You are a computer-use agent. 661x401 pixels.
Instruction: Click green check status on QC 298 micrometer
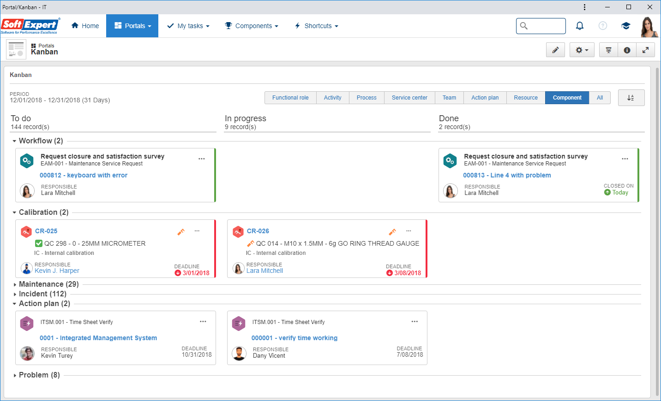tap(39, 243)
